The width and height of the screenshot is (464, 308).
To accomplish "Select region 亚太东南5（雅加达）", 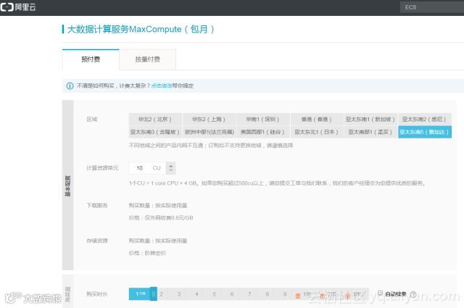I will coord(425,132).
